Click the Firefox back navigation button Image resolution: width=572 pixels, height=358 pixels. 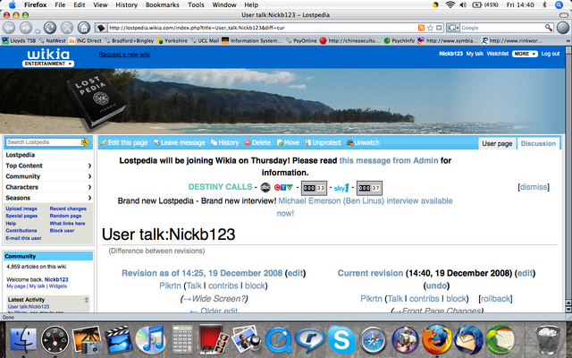tap(9, 28)
